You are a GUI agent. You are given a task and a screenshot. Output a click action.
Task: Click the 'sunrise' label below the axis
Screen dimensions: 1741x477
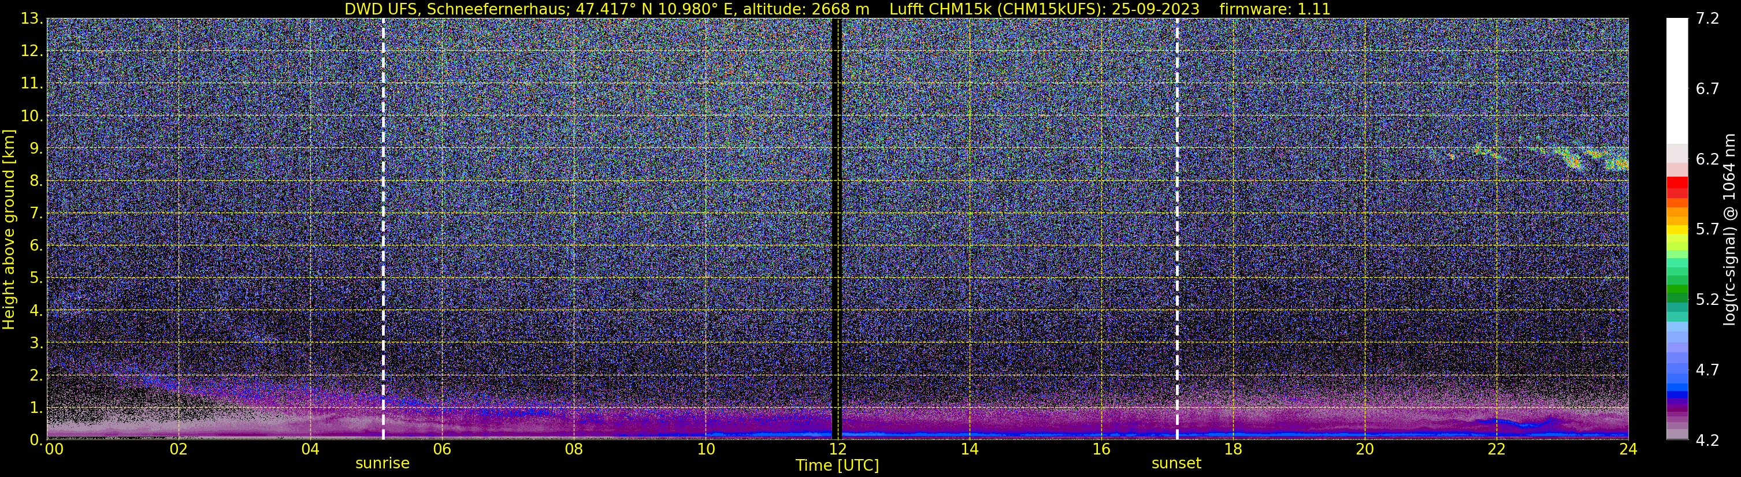(x=383, y=464)
